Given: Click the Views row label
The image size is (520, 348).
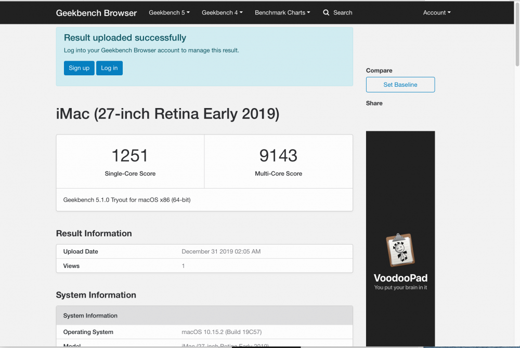Looking at the screenshot, I should click(71, 266).
